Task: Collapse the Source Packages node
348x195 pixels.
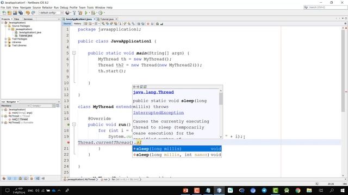Action: pos(6,26)
